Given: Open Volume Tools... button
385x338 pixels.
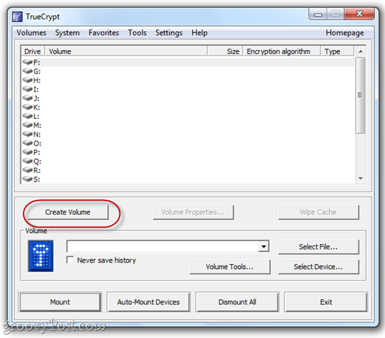Looking at the screenshot, I should coord(230,267).
